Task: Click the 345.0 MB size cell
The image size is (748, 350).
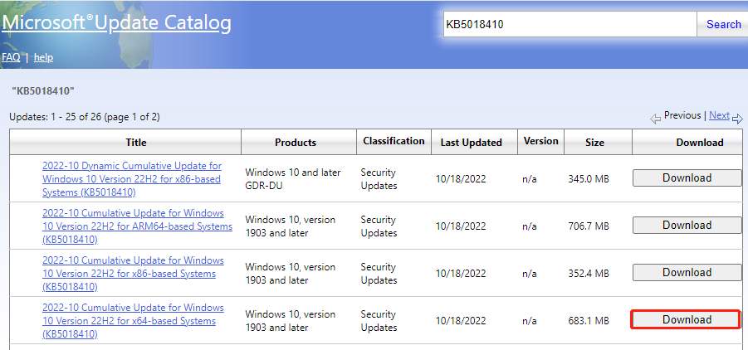Action: pos(589,179)
